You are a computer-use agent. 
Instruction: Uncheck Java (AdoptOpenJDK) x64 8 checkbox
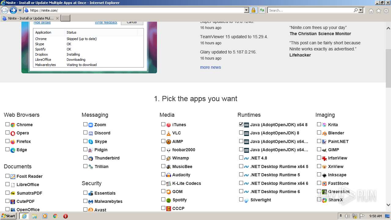click(x=241, y=124)
